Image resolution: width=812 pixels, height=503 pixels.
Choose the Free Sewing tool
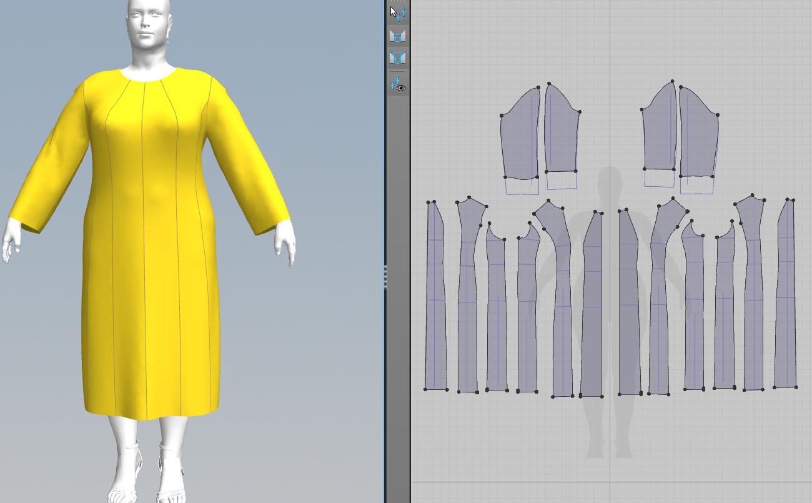(397, 58)
